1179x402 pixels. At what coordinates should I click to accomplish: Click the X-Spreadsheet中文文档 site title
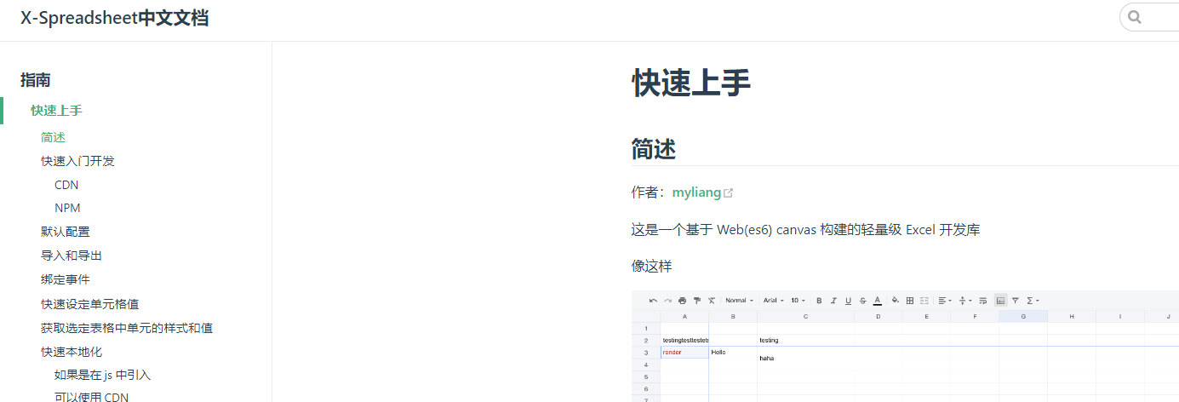[115, 17]
